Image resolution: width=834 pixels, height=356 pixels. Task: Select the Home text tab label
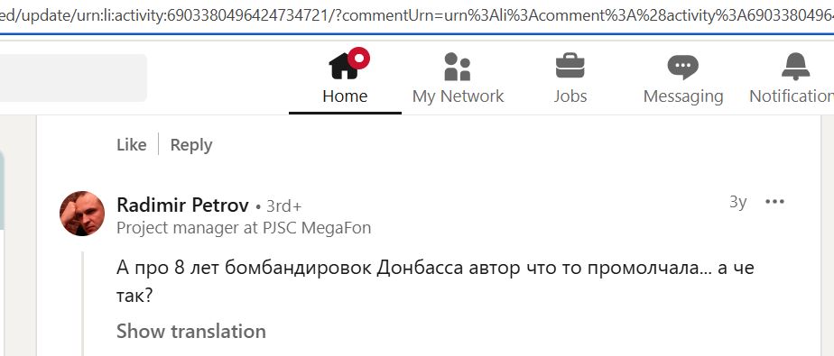coord(345,96)
